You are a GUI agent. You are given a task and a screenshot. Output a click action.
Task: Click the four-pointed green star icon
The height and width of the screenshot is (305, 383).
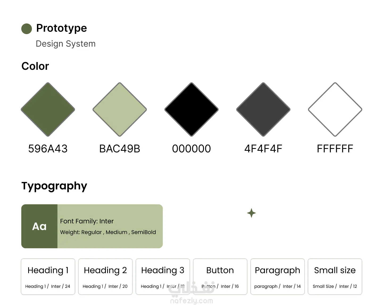251,213
